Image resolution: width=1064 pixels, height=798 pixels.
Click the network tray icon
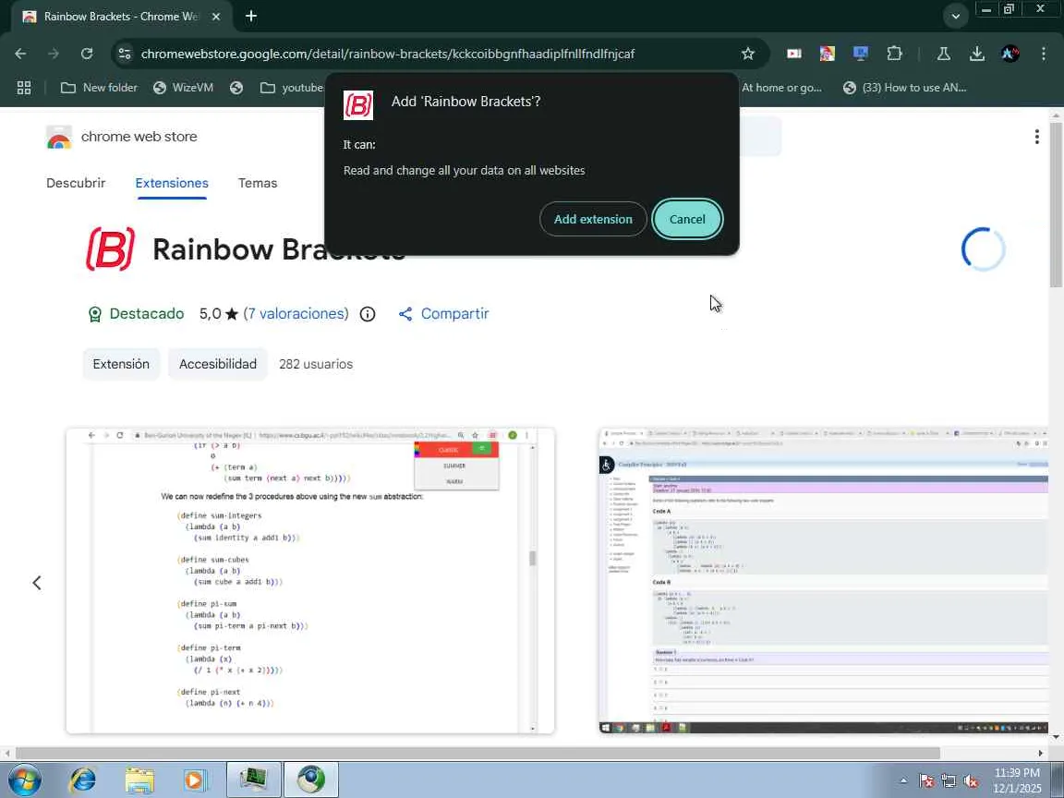click(x=948, y=781)
